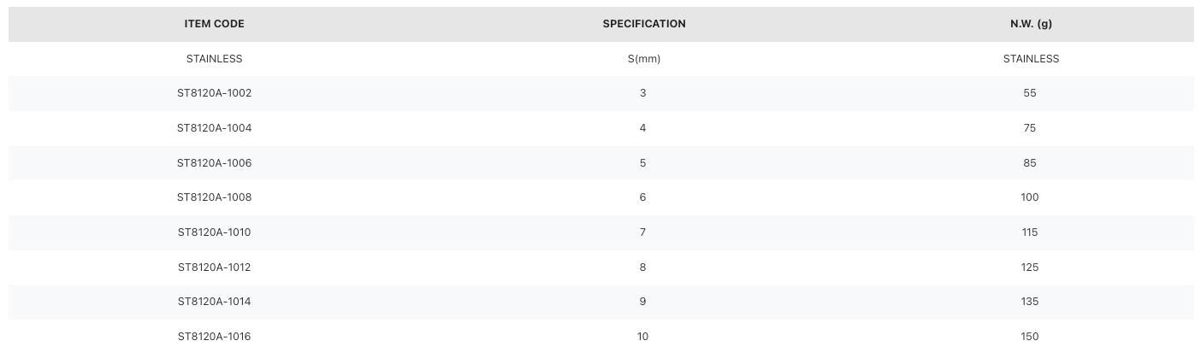Click the specification value 10
The image size is (1201, 364).
pos(643,337)
